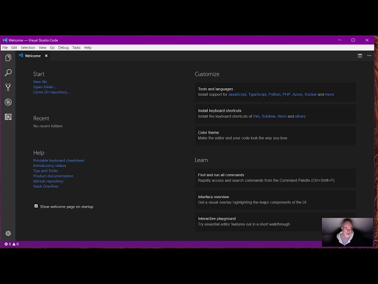Click the New file link
Viewport: 378px width, 284px height.
pyautogui.click(x=40, y=82)
